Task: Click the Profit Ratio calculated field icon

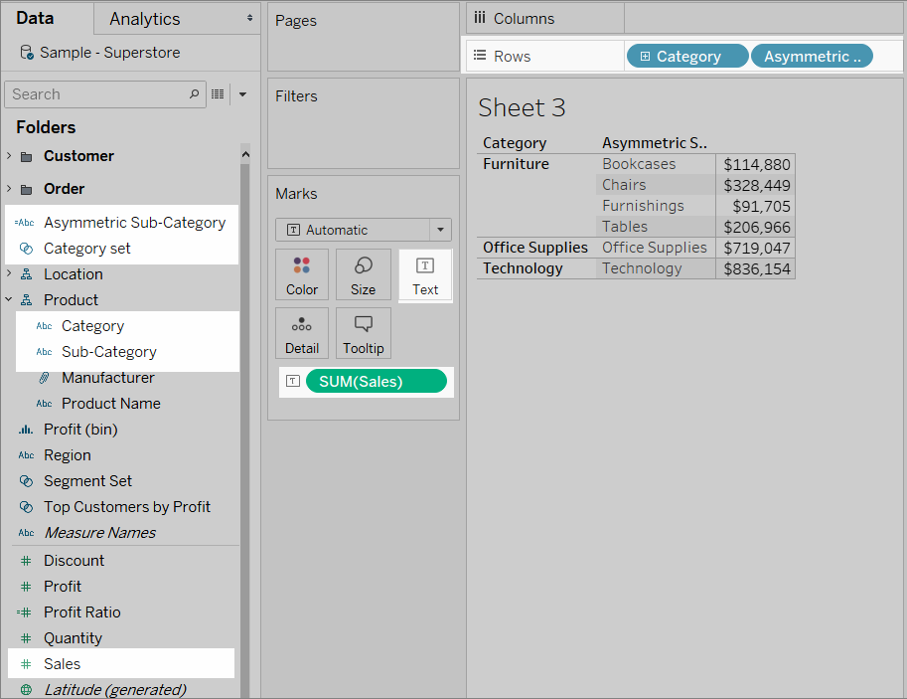Action: [24, 612]
